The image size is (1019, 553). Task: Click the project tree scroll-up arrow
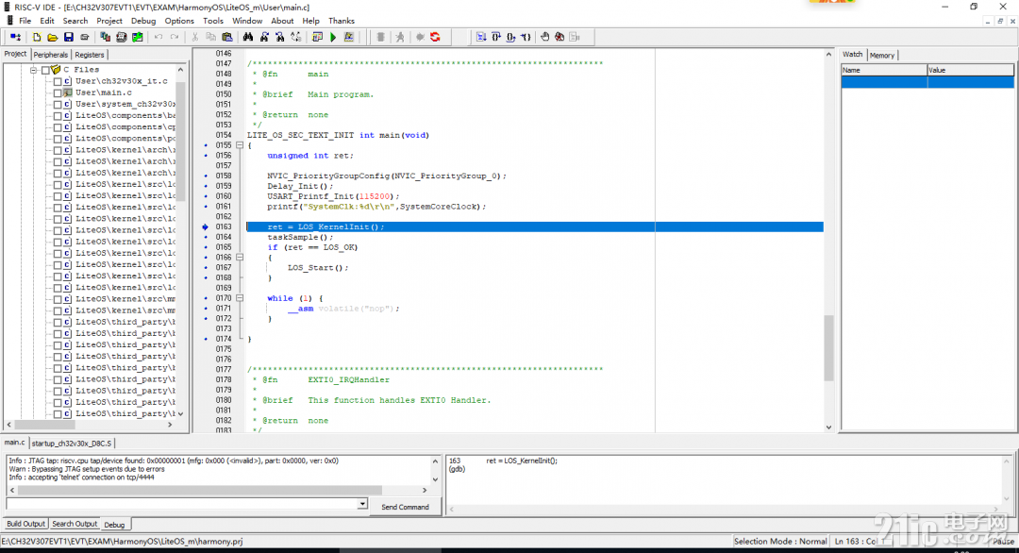tap(180, 70)
